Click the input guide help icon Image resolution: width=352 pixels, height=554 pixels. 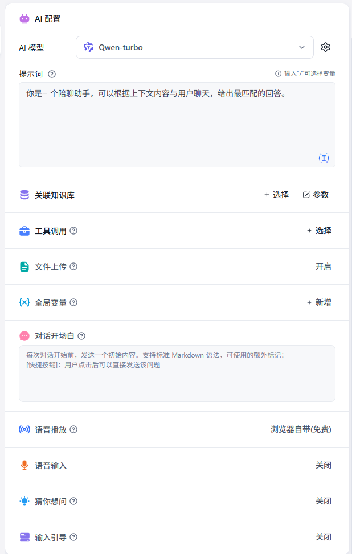tap(73, 537)
